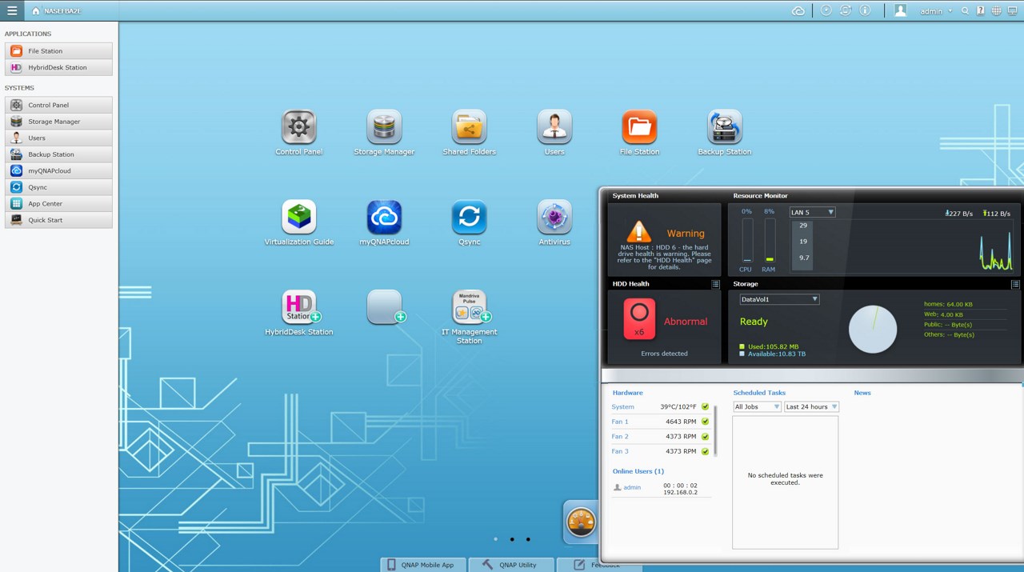Viewport: 1024px width, 572px height.
Task: Click the Fan 1 4643 RPM row
Action: click(x=661, y=422)
